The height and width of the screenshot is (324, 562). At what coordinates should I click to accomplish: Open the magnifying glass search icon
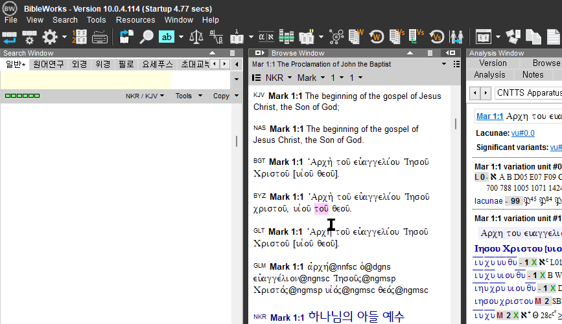tap(146, 37)
